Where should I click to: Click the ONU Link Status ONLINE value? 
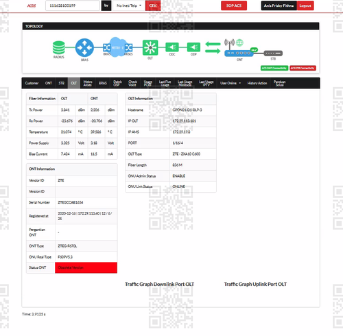pos(178,187)
